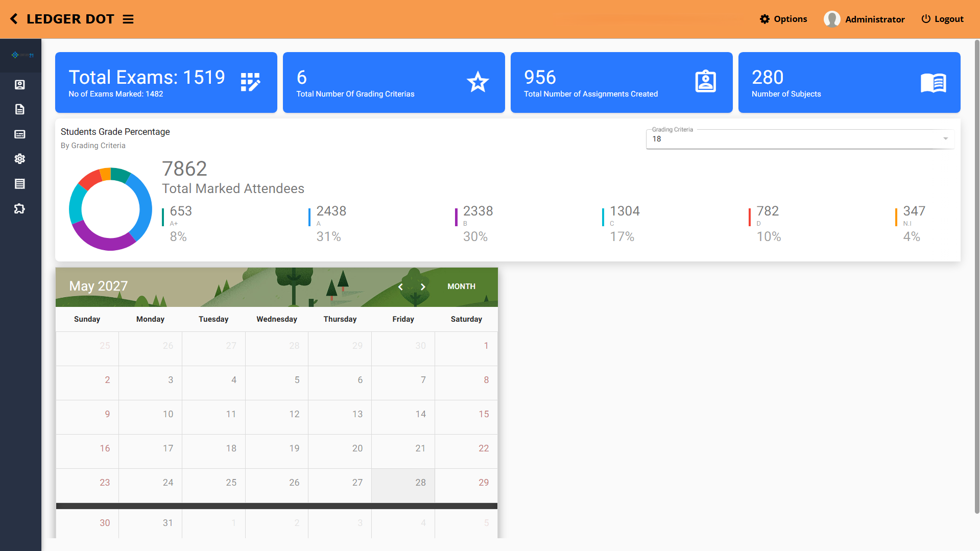Click the Grading Criteria dropdown arrow
The width and height of the screenshot is (980, 551).
coord(946,139)
